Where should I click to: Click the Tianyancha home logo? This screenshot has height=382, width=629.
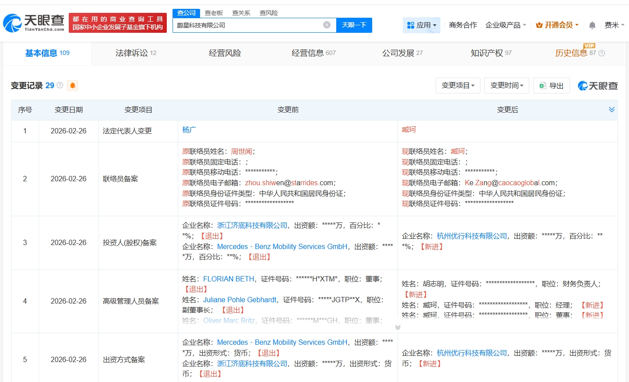click(x=34, y=23)
